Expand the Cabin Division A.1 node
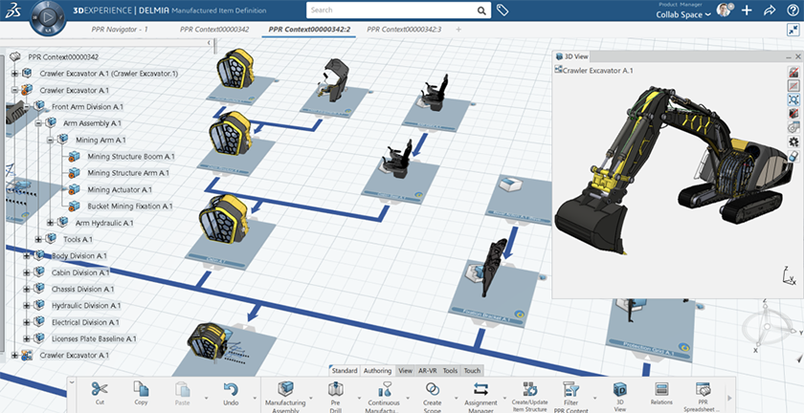 click(x=27, y=272)
